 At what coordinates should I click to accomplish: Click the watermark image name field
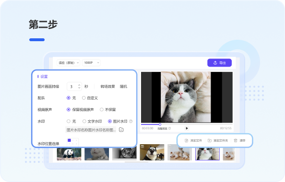[91, 130]
